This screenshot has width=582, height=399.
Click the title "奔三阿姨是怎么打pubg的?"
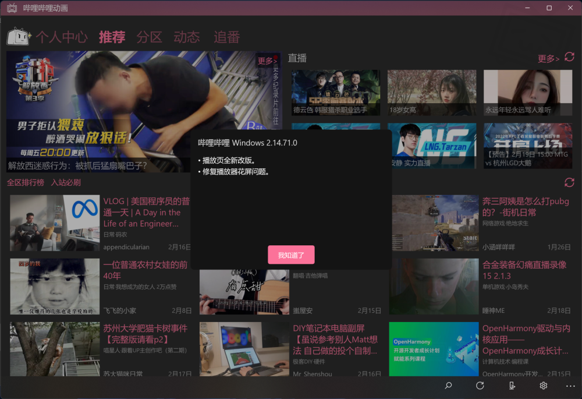pyautogui.click(x=526, y=207)
